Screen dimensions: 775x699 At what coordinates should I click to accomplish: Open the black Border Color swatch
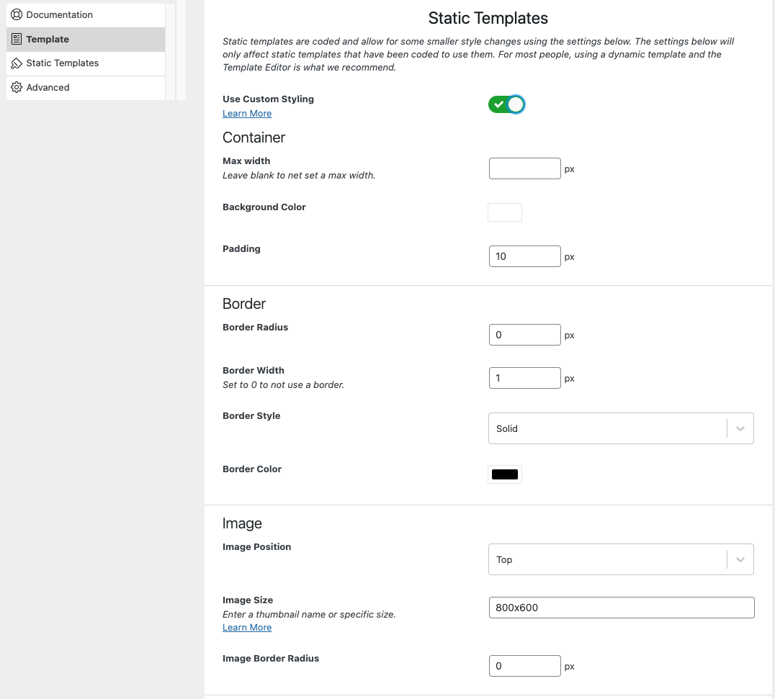(505, 474)
